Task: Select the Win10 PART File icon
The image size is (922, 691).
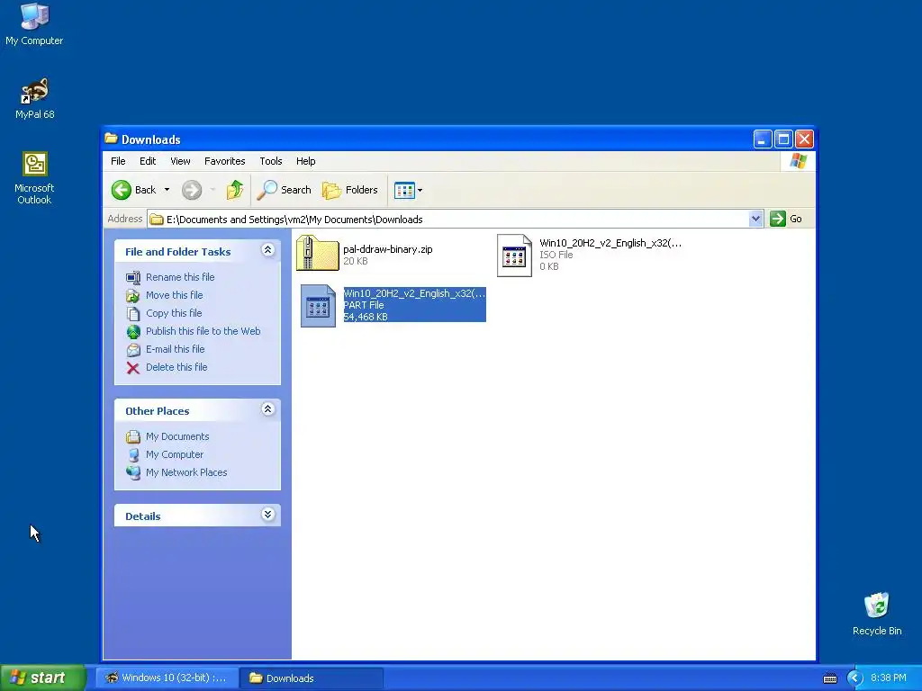Action: click(x=318, y=306)
